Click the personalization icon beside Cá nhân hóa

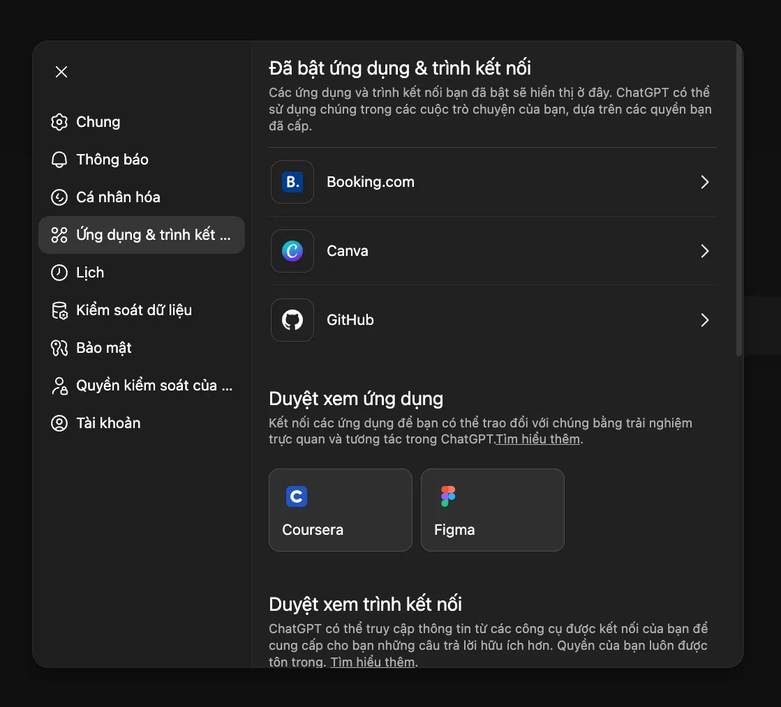click(59, 197)
